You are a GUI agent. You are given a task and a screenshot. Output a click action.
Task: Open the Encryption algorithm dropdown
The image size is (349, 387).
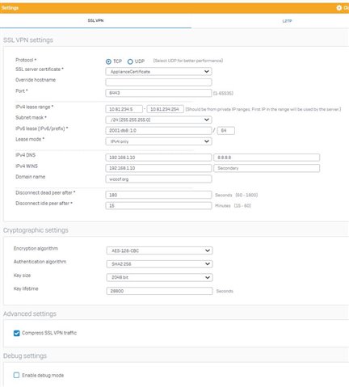point(159,250)
